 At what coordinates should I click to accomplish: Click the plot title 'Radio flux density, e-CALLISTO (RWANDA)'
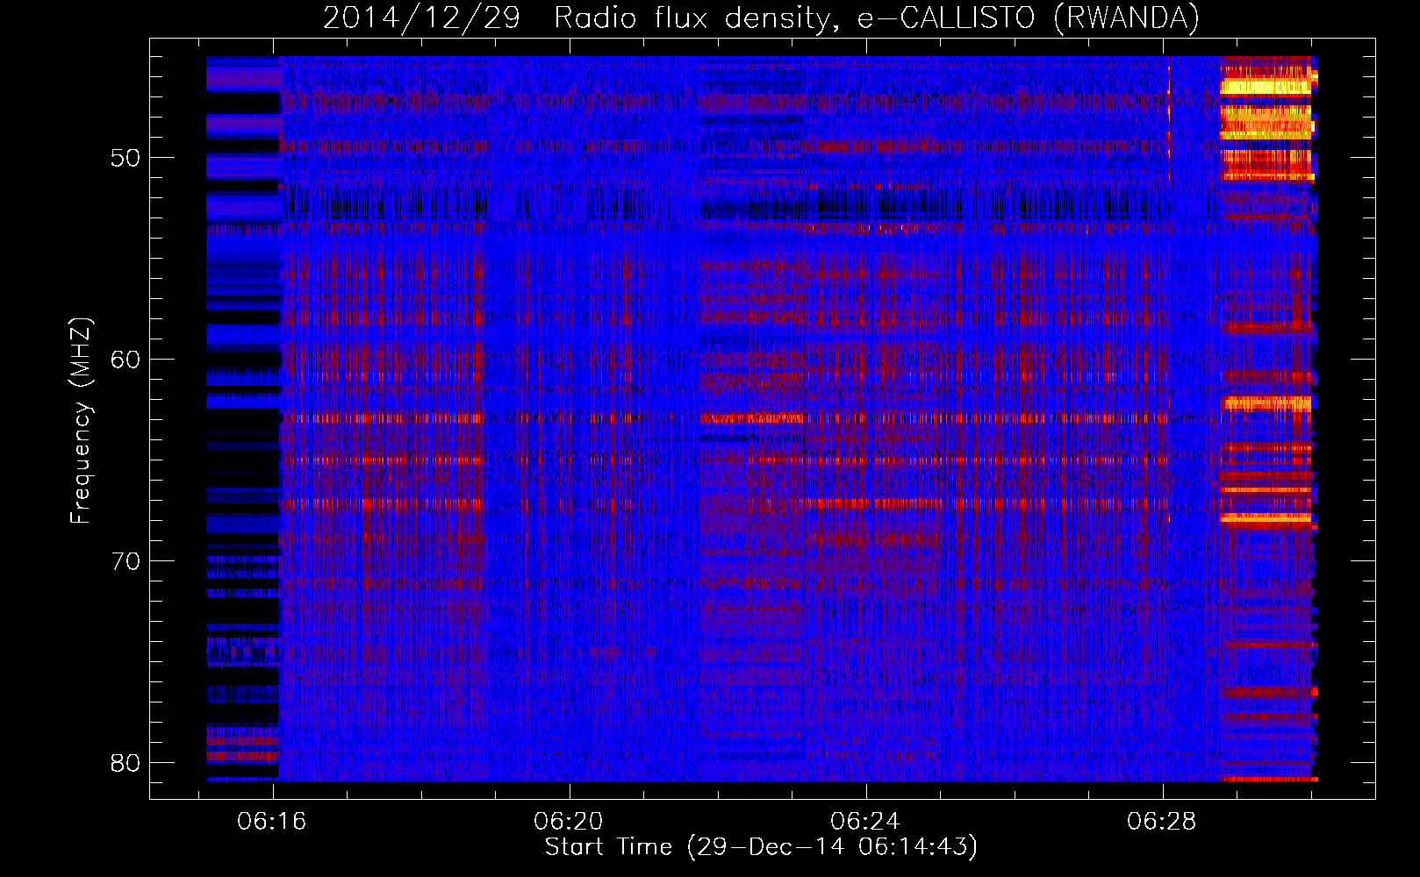pyautogui.click(x=877, y=18)
